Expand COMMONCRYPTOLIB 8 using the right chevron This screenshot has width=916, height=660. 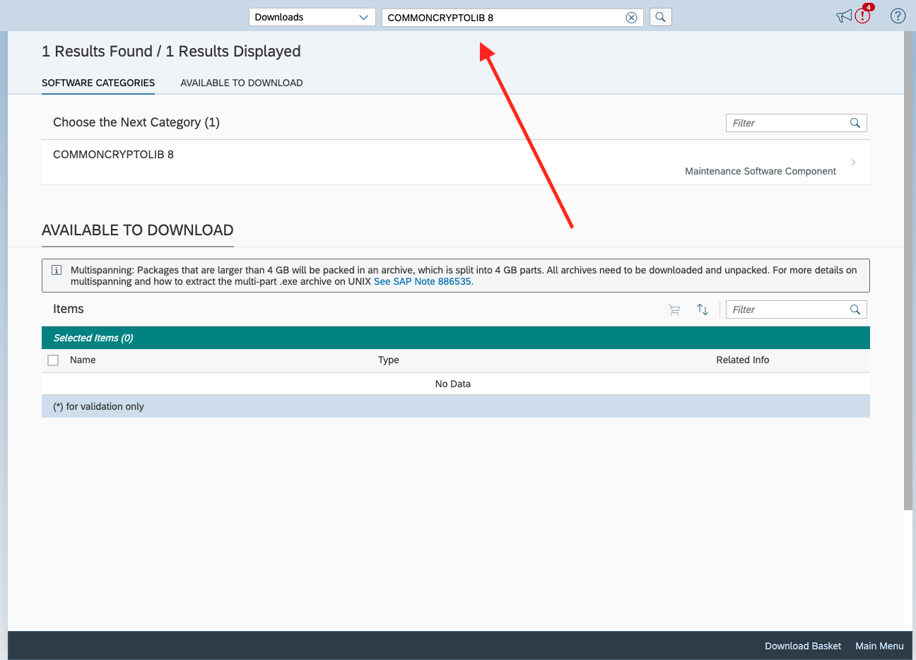tap(853, 163)
